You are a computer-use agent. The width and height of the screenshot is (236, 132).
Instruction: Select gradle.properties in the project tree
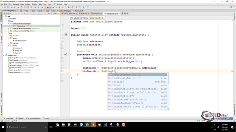point(15,67)
